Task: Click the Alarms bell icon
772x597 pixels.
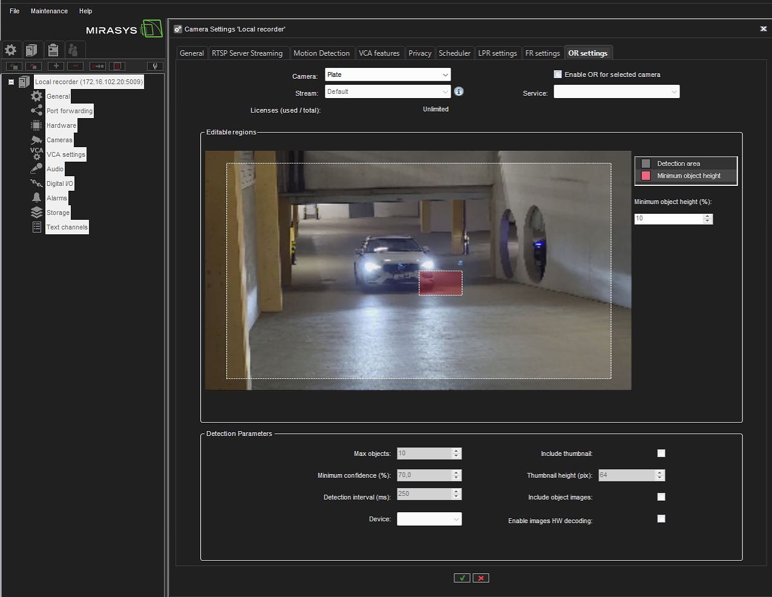Action: [37, 198]
